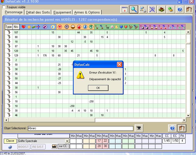Click the bow range column header icon

pyautogui.click(x=38, y=27)
